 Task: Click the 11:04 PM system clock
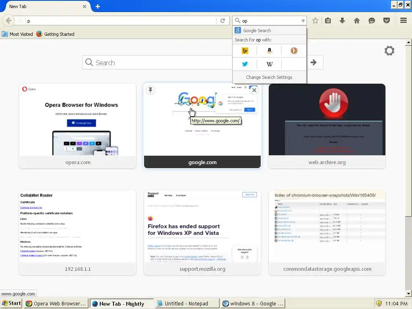pos(396,303)
